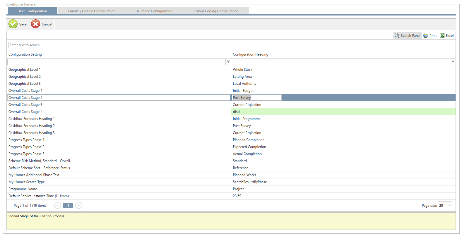Viewport: 462px width, 236px height.
Task: Go to previous page arrow
Action: 58,205
